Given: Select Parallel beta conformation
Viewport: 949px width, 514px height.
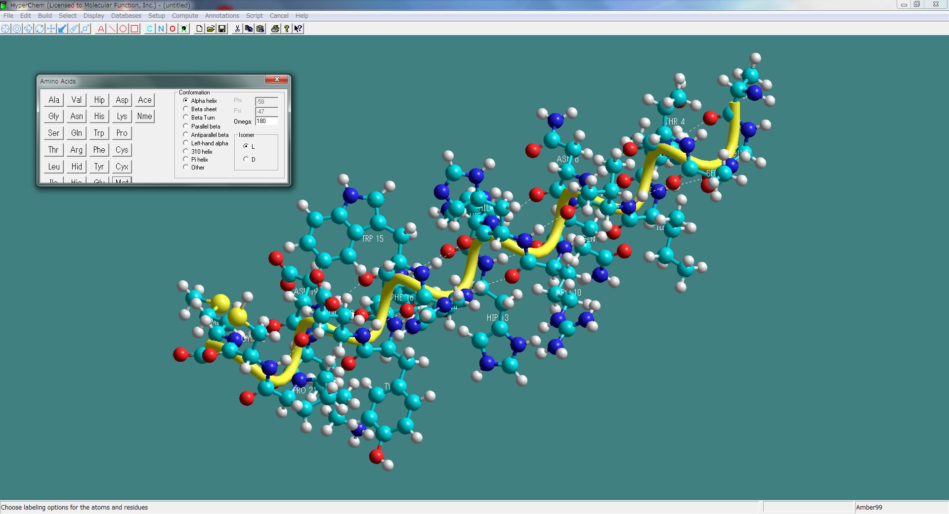Looking at the screenshot, I should [x=202, y=127].
